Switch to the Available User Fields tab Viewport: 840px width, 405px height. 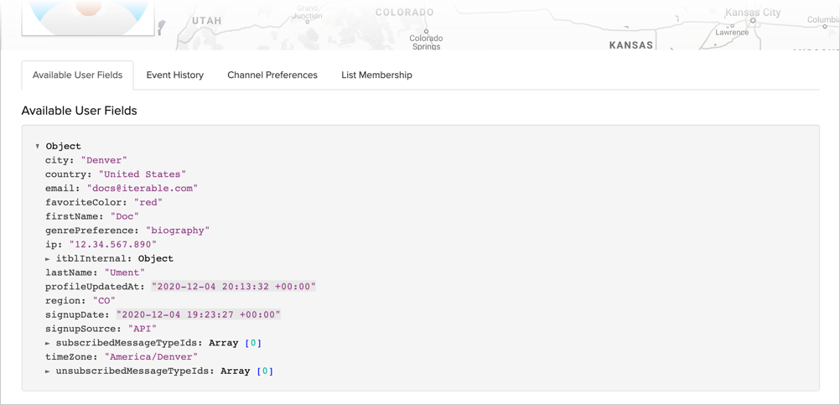77,75
